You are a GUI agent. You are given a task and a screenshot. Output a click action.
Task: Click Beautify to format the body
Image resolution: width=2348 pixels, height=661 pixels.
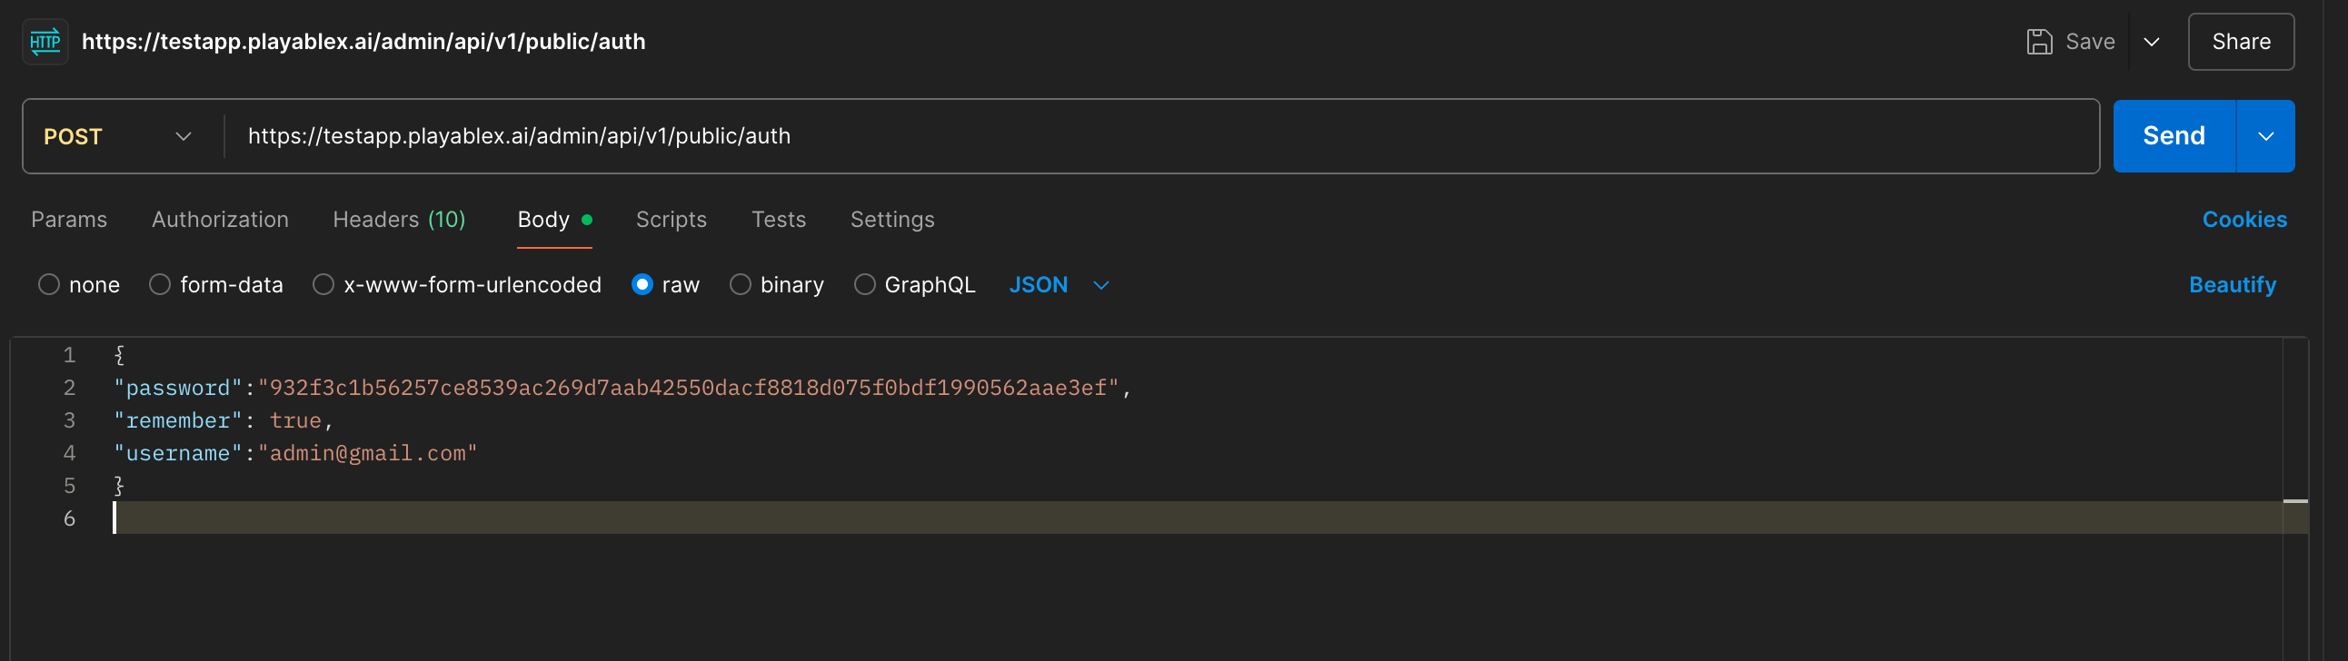click(x=2232, y=285)
